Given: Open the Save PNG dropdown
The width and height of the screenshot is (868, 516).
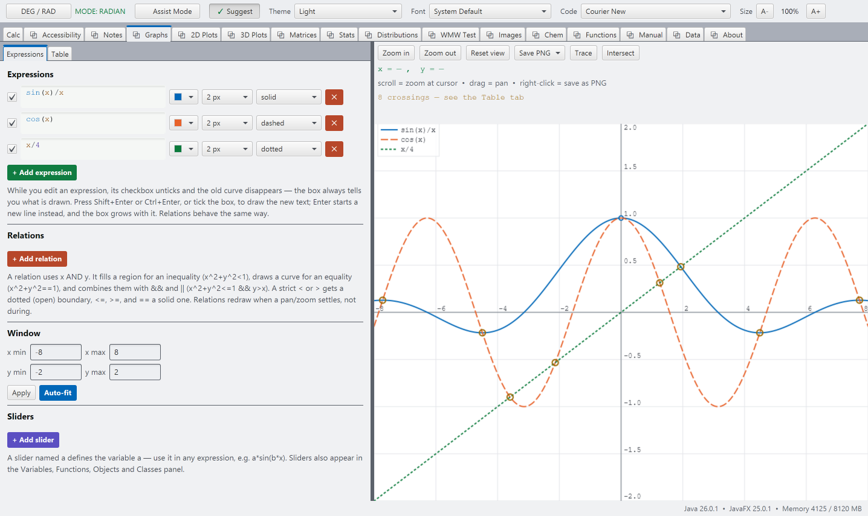Looking at the screenshot, I should pos(540,53).
